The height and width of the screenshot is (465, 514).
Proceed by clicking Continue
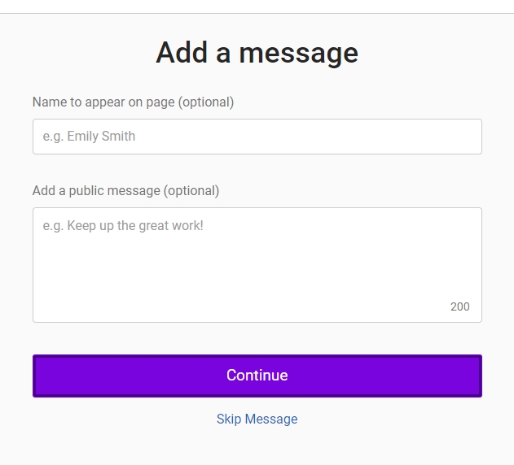point(257,376)
